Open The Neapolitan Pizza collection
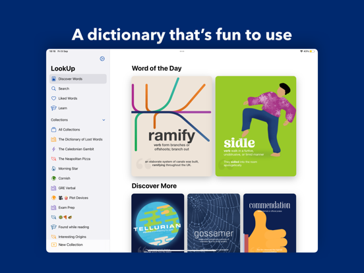This screenshot has width=364, height=273. [x=78, y=159]
